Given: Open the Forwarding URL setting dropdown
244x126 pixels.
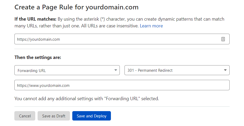Looking at the screenshot, I should click(67, 70).
